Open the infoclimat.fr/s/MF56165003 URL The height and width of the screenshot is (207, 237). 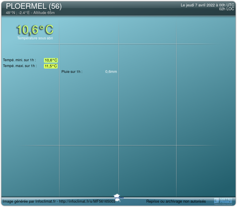pyautogui.click(x=88, y=201)
